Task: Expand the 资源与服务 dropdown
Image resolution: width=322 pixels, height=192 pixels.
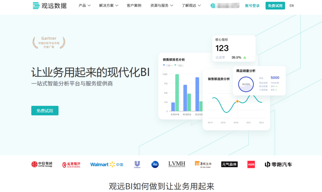Action: [161, 5]
